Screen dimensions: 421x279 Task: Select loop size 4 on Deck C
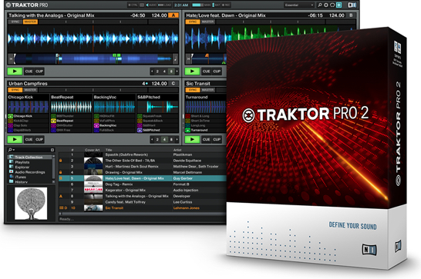point(164,140)
